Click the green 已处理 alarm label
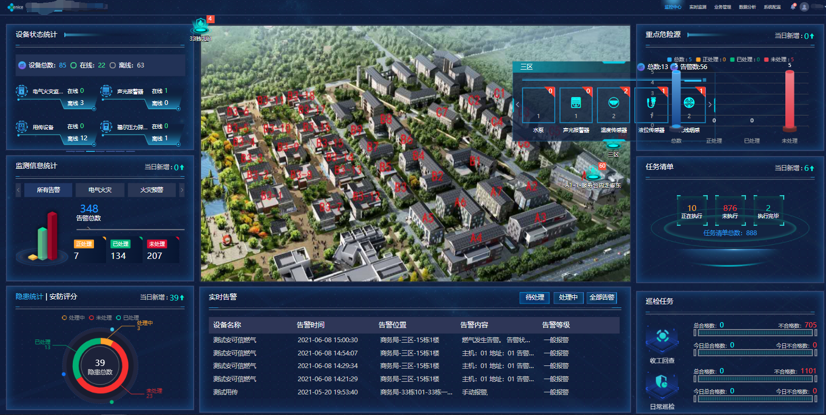The width and height of the screenshot is (826, 415). (x=120, y=244)
